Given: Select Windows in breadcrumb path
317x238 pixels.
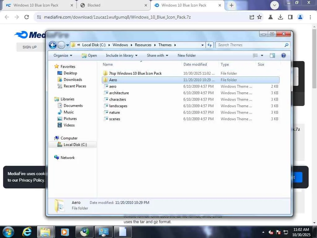Looking at the screenshot, I should coord(120,45).
